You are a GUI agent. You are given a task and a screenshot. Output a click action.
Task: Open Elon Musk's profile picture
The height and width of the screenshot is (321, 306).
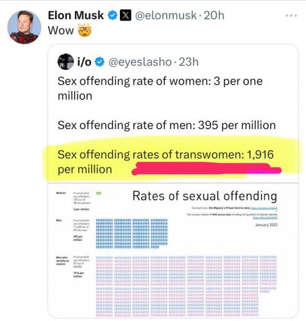click(x=24, y=27)
